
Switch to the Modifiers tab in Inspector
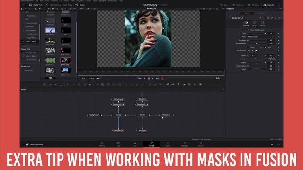pyautogui.click(x=261, y=13)
